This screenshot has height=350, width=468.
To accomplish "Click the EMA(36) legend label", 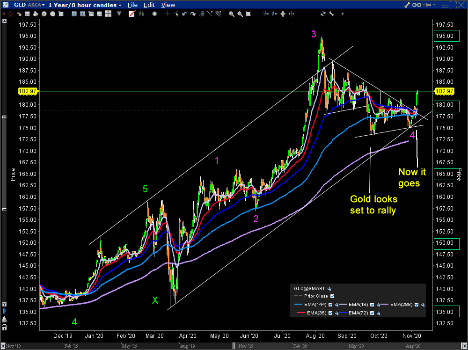I will [x=317, y=313].
